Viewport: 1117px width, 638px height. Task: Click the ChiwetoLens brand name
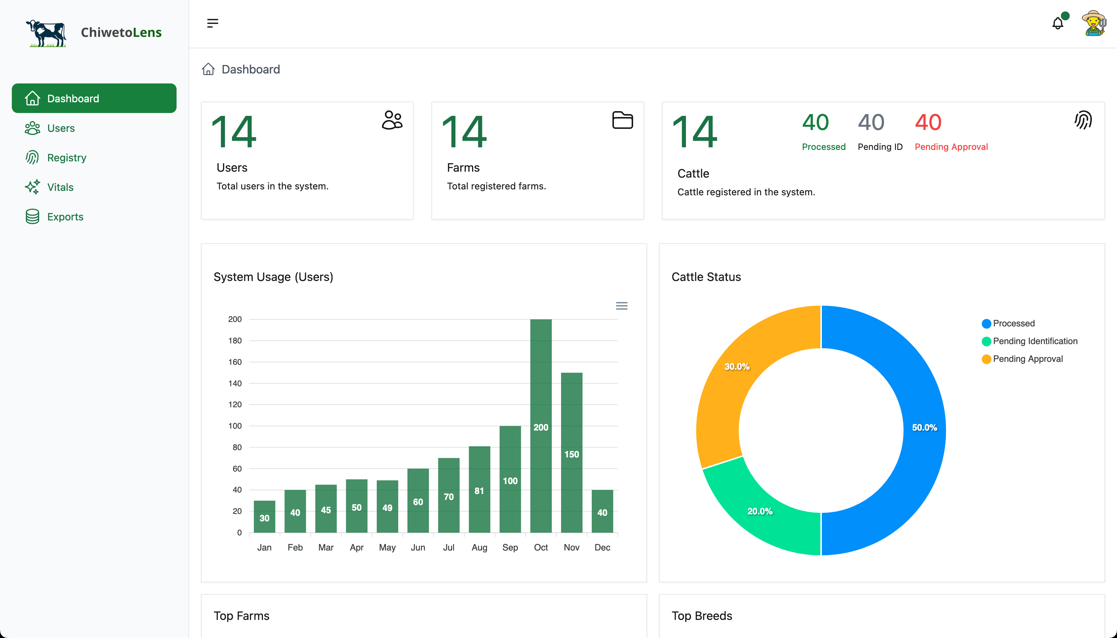coord(122,32)
